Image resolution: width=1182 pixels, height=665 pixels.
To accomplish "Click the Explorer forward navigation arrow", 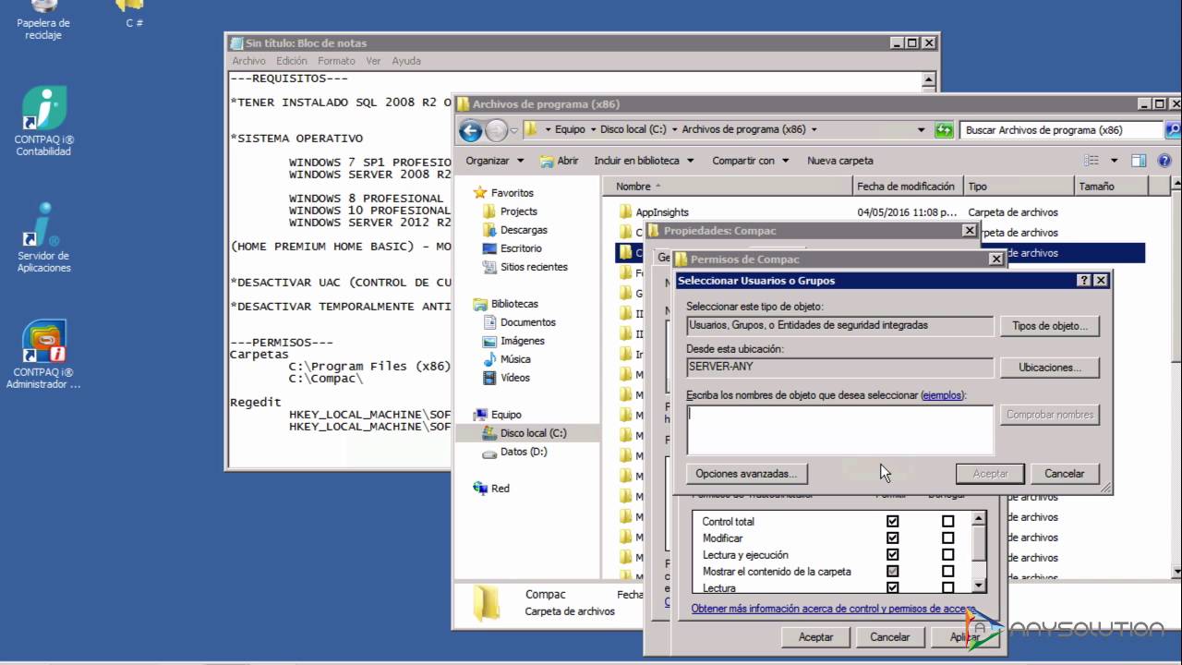I will (497, 130).
